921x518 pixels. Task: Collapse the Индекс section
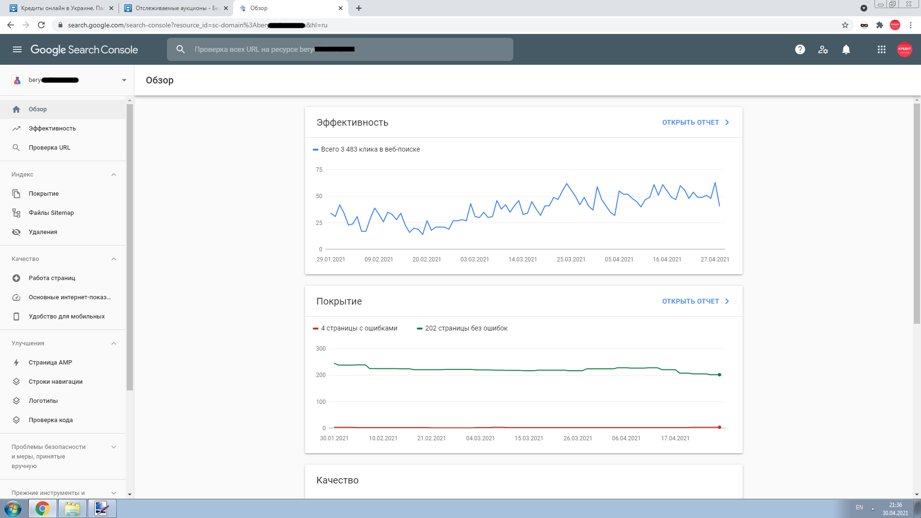tap(114, 175)
